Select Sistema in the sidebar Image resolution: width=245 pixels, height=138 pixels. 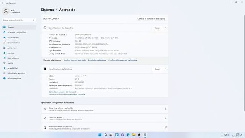[x=19, y=27]
